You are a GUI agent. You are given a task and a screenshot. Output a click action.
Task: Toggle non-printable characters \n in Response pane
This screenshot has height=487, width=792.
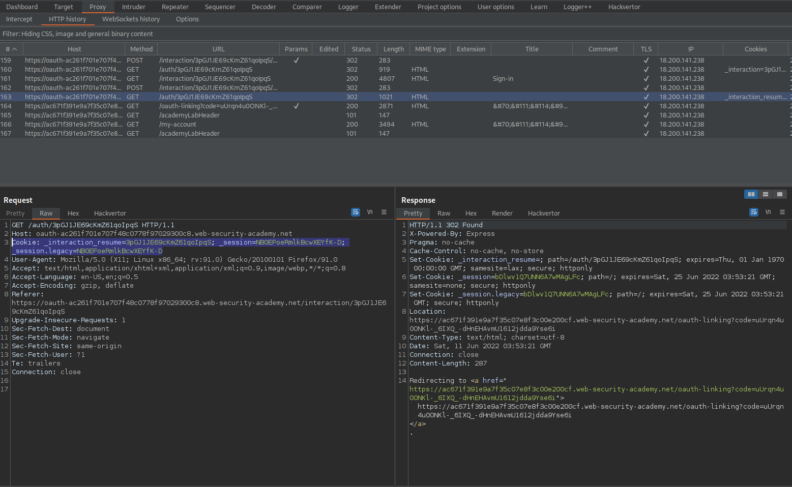[768, 212]
